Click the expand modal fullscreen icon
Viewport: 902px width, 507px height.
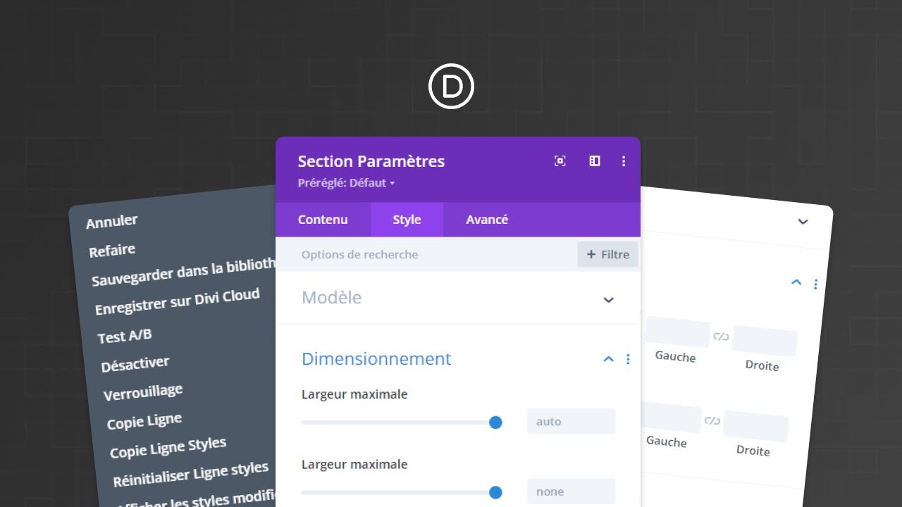pos(560,161)
